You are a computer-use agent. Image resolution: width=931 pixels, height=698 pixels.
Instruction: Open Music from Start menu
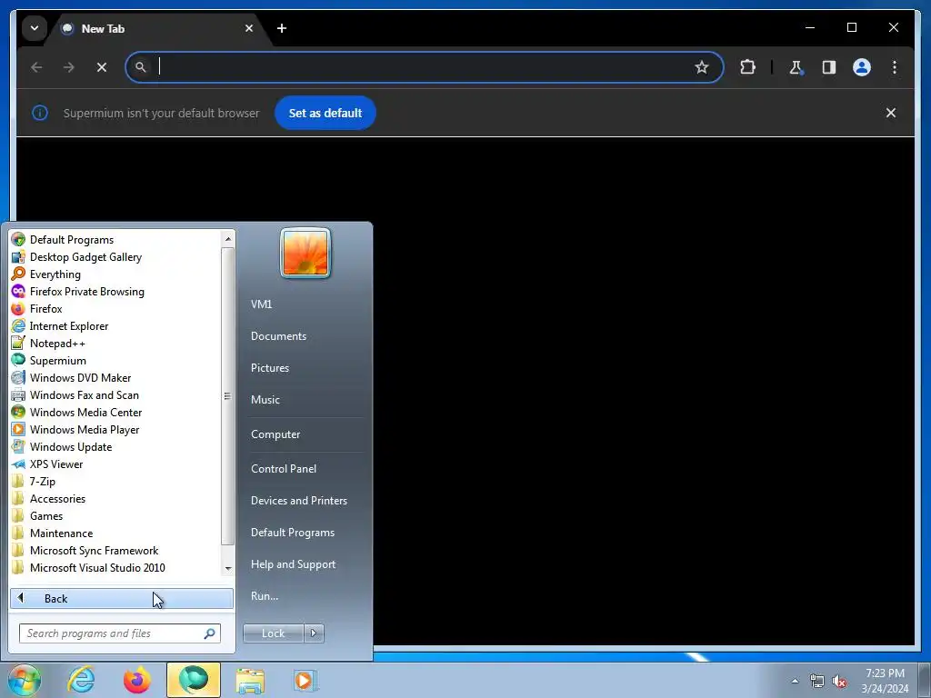[x=265, y=400]
